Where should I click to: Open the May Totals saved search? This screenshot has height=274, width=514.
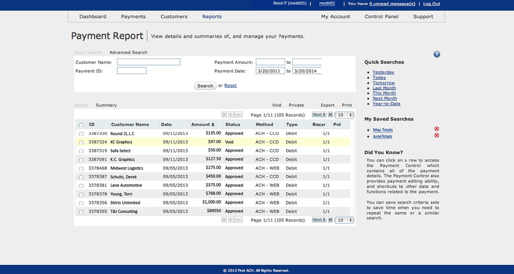click(x=383, y=130)
